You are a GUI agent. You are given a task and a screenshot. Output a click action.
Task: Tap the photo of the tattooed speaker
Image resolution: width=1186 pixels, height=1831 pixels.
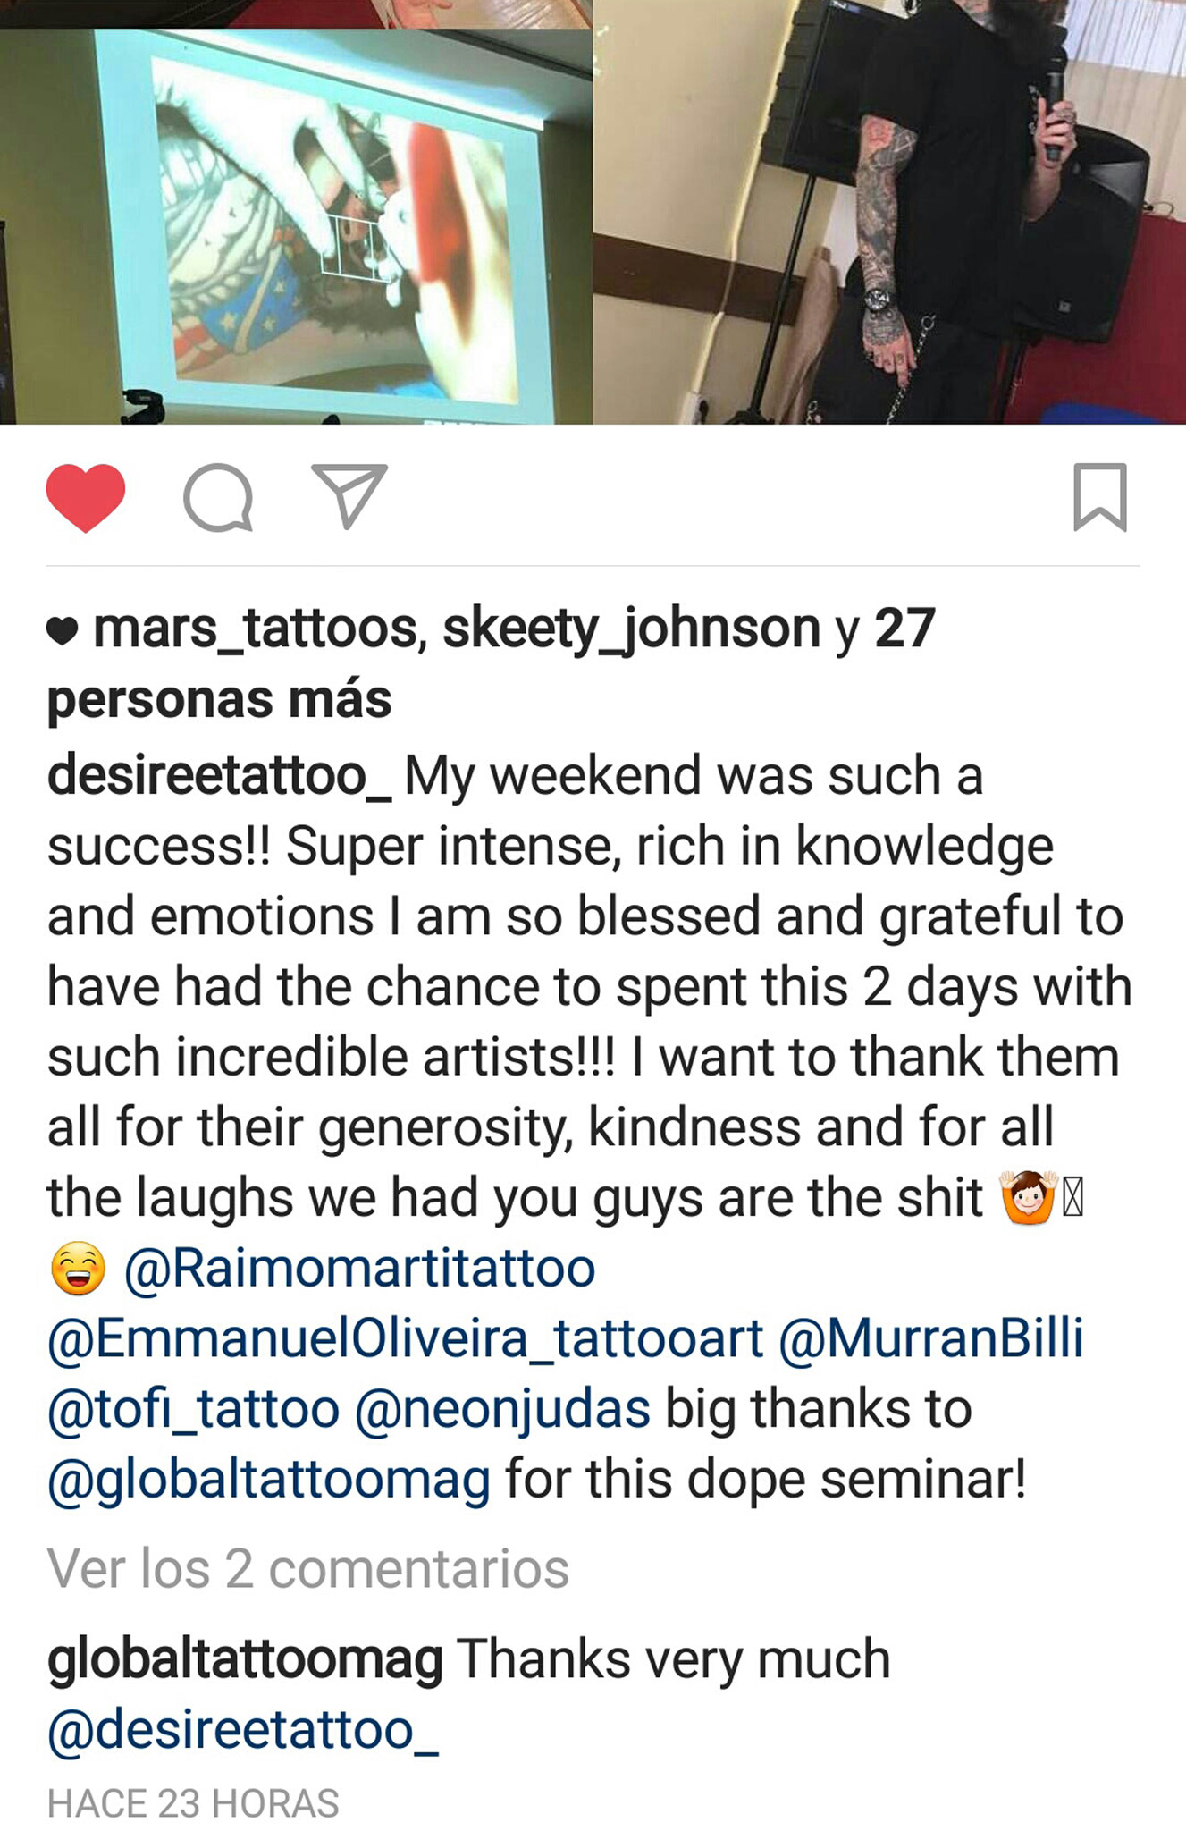click(889, 212)
